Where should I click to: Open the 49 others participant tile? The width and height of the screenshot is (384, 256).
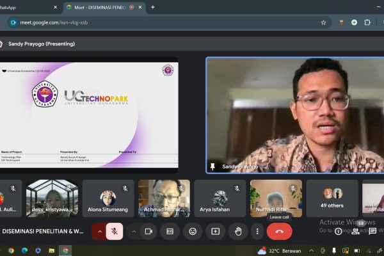(332, 198)
